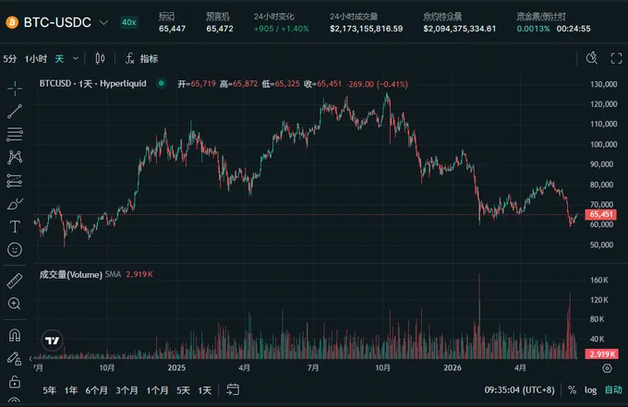Click the oracle price 65,472

pyautogui.click(x=220, y=29)
